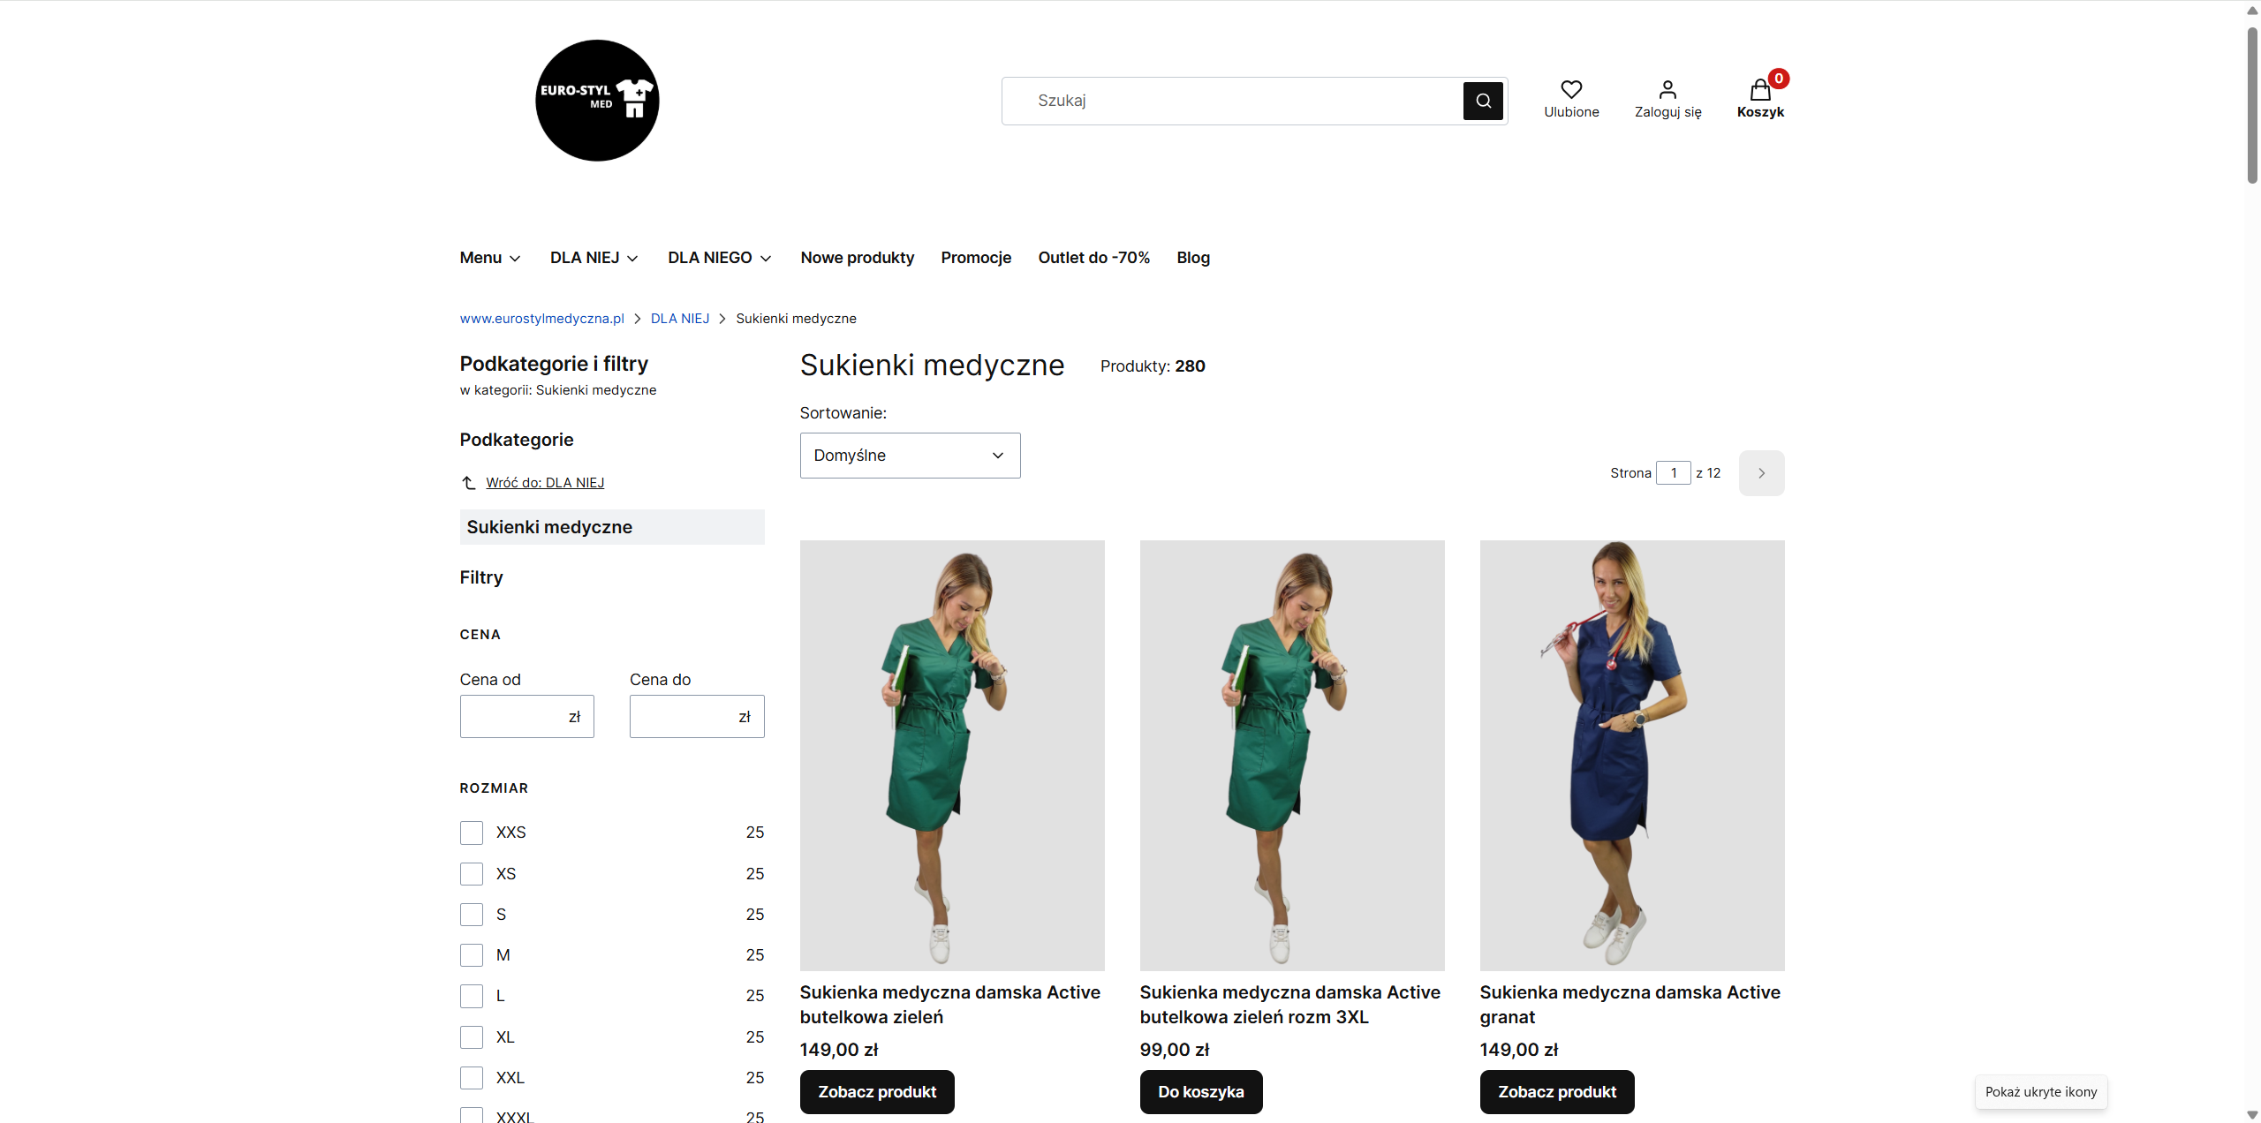Check the XXS size filter
Viewport: 2261px width, 1123px height.
[x=471, y=832]
